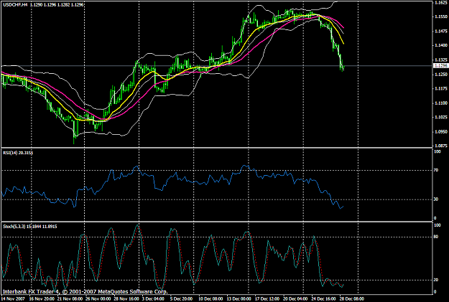This screenshot has height=302, width=449.
Task: Select the magenta moving average line
Action: click(259, 44)
